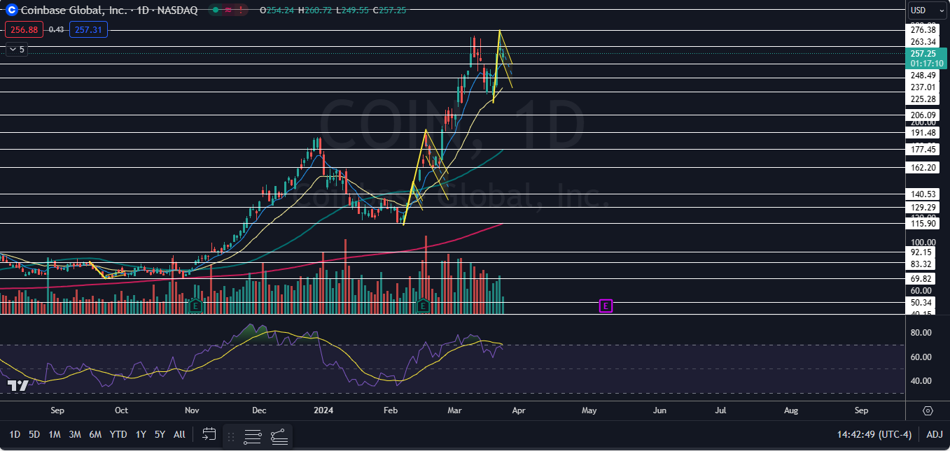
Task: Select the 5D time range
Action: pyautogui.click(x=34, y=434)
